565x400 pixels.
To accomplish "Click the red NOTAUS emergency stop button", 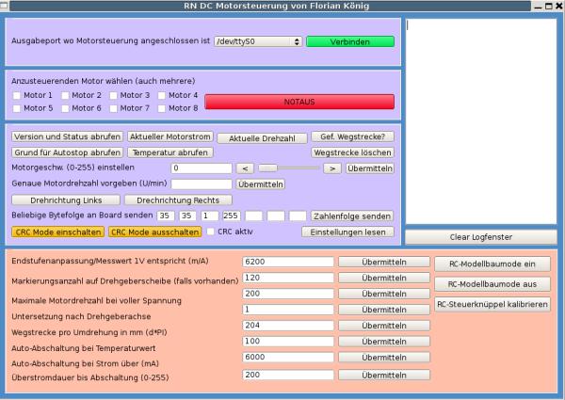I will [299, 101].
